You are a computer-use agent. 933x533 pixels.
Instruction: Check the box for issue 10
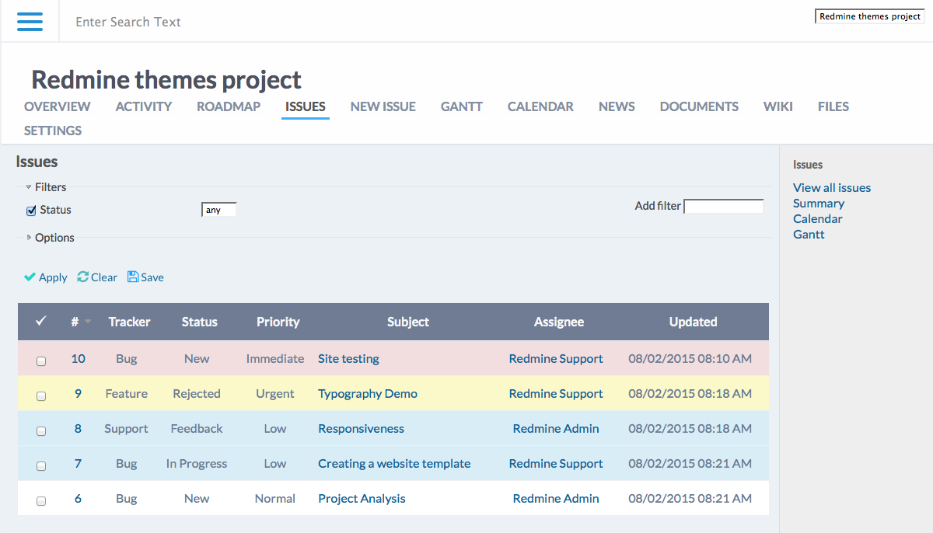(41, 361)
